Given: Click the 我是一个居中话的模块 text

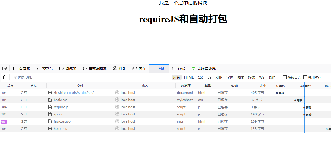Looking at the screenshot, I should pos(183,3).
